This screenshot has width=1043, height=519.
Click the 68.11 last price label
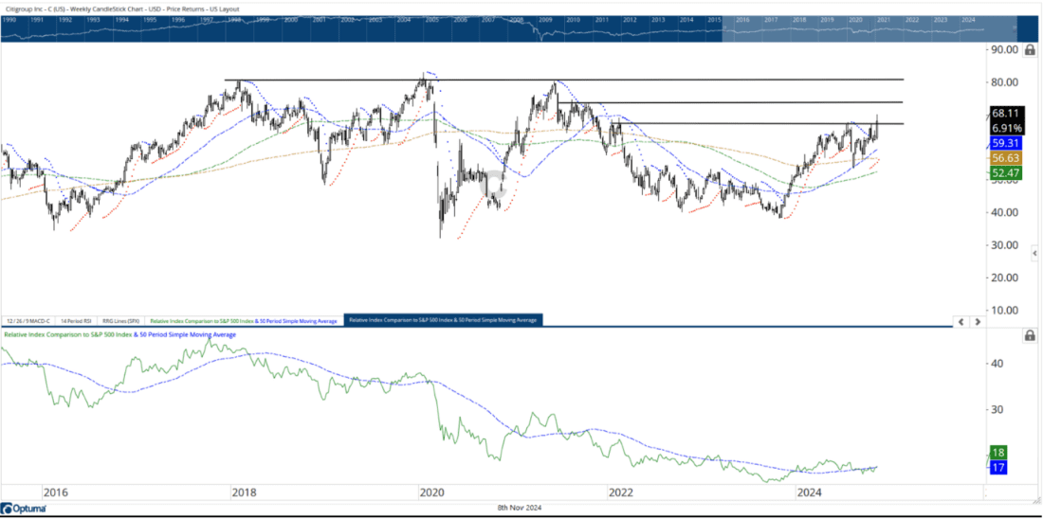click(1005, 114)
